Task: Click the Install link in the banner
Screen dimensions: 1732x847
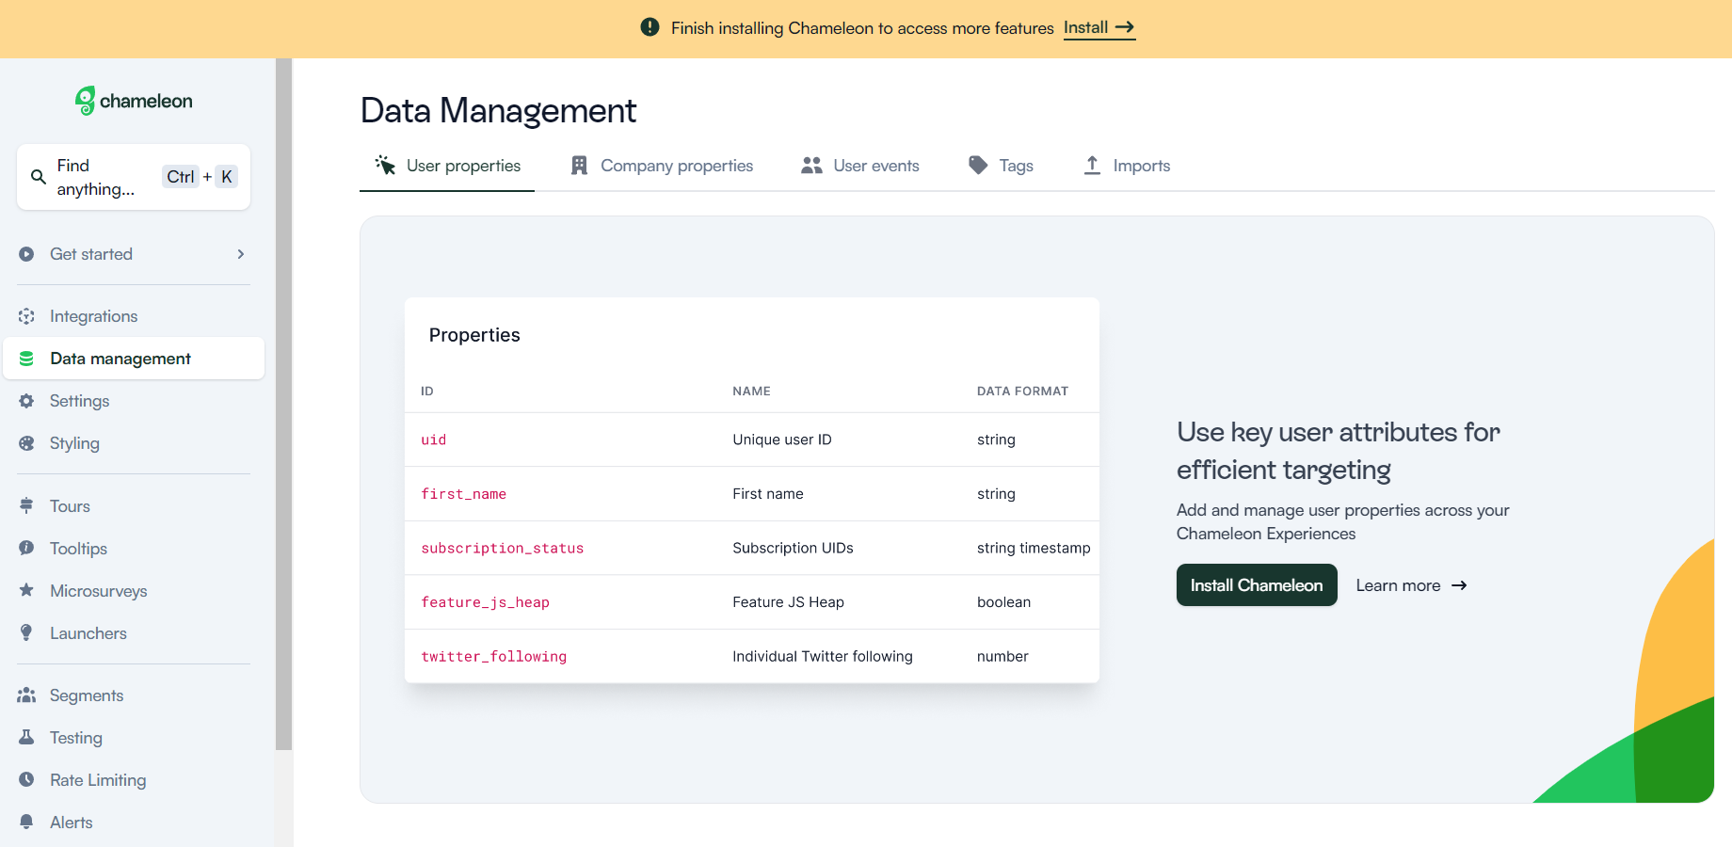Action: pyautogui.click(x=1099, y=28)
